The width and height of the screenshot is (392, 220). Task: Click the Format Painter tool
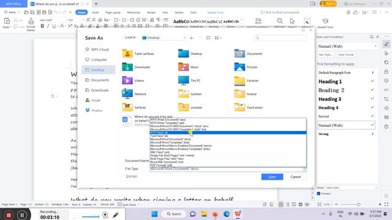pos(31,24)
